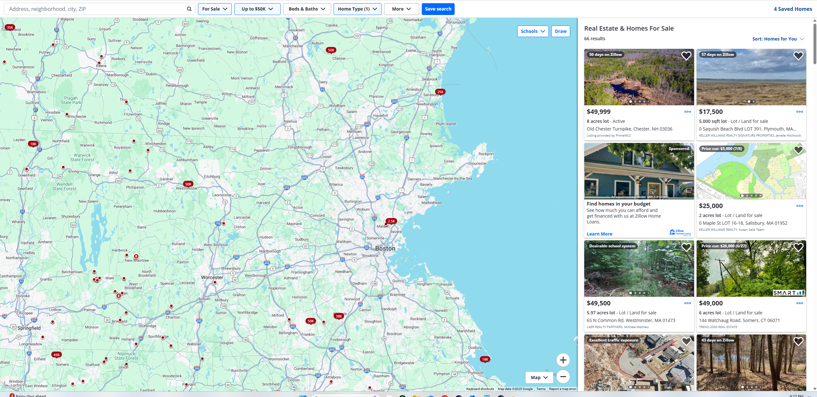Heart the Excellent traffic exposure listing
This screenshot has height=397, width=817.
tap(686, 341)
